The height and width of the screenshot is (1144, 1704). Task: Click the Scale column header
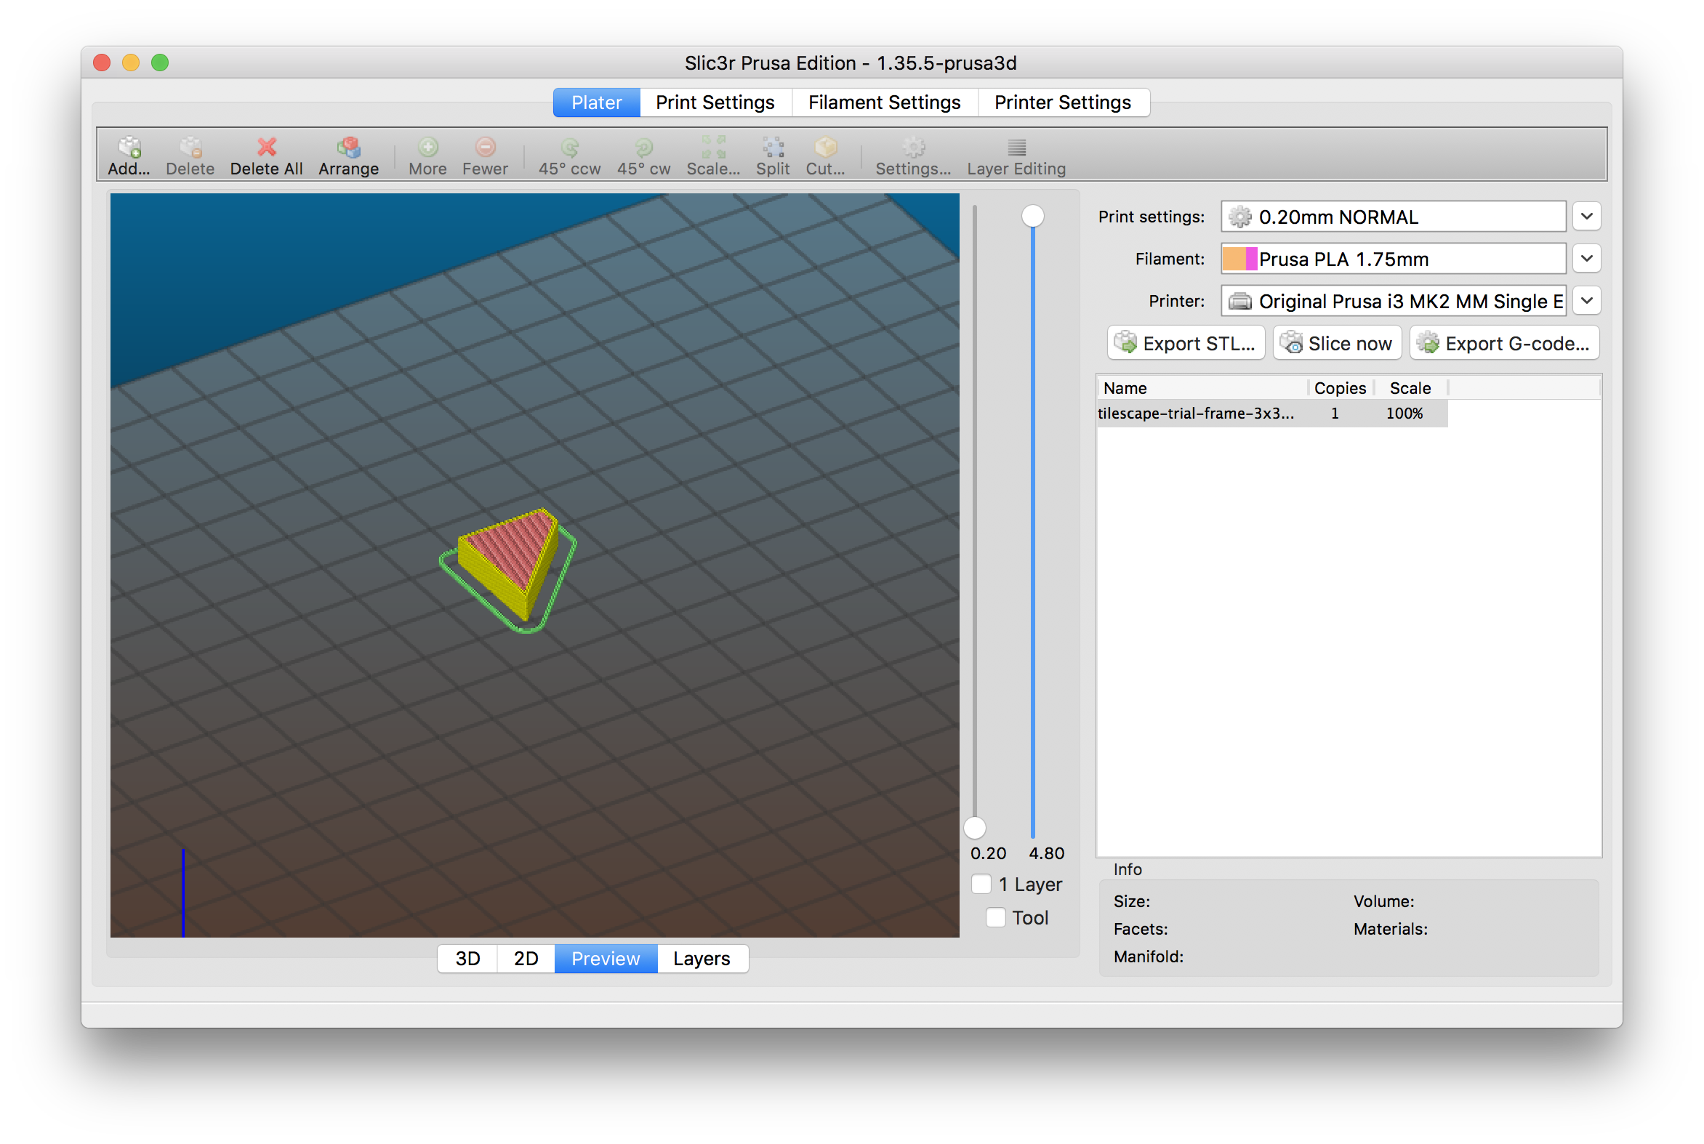click(1410, 388)
